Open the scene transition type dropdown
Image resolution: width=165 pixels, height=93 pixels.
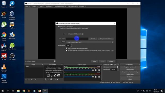109,67
